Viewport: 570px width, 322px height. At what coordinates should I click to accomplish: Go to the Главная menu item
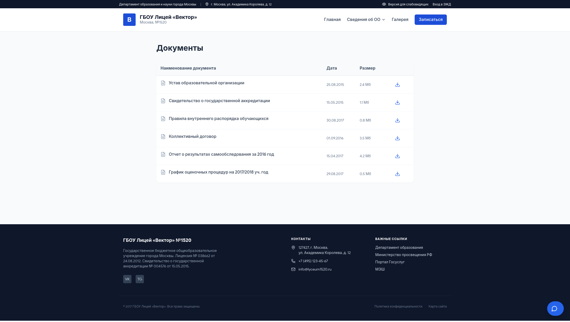tap(332, 20)
